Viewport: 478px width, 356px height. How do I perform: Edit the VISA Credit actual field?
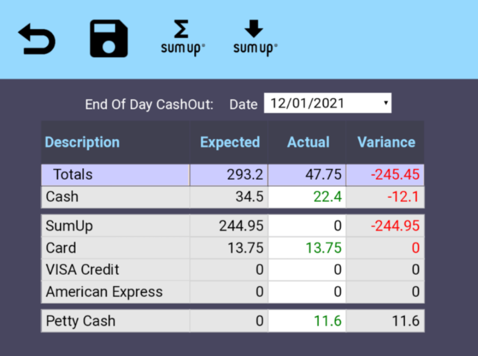(x=307, y=270)
